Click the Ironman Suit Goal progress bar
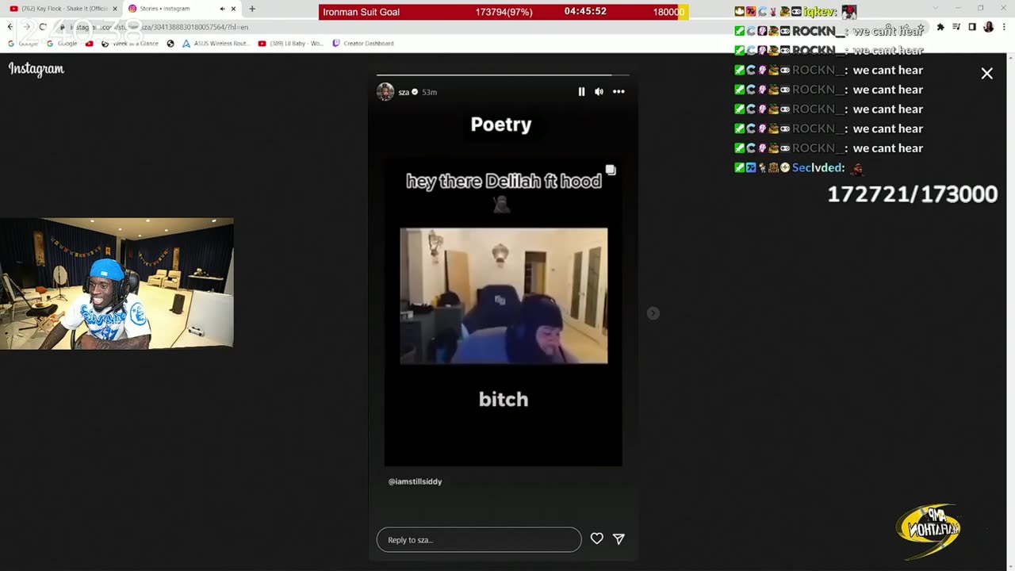1015x571 pixels. (x=504, y=12)
